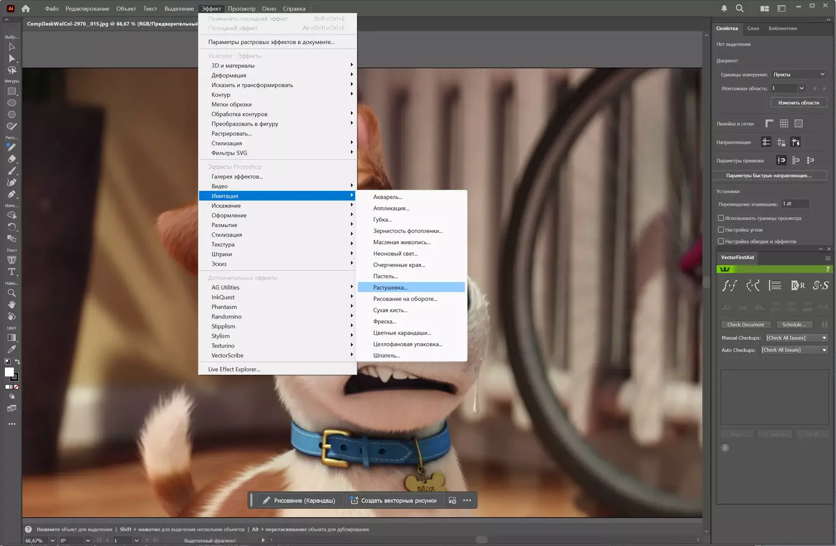Click the 'Schedule...' button

[794, 325]
